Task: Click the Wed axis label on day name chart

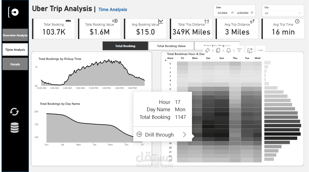Action: click(78, 145)
